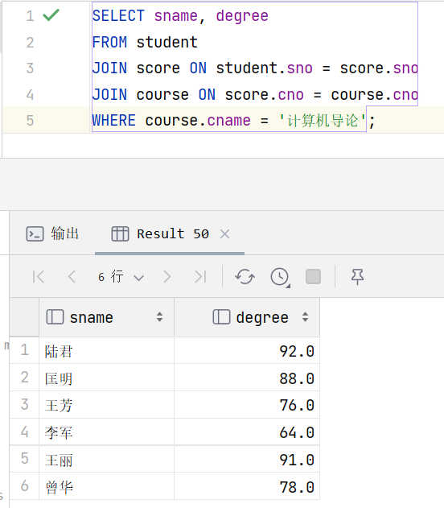Click the degree column header
Viewport: 444px width, 508px height.
click(x=247, y=317)
